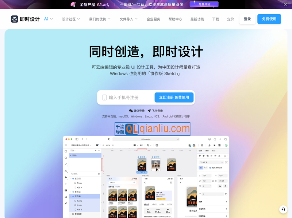Toggle the portrait orientation button in the design panel
This screenshot has width=292, height=218.
click(201, 167)
